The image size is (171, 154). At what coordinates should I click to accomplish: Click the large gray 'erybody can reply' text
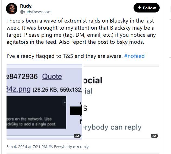pyautogui.click(x=112, y=127)
